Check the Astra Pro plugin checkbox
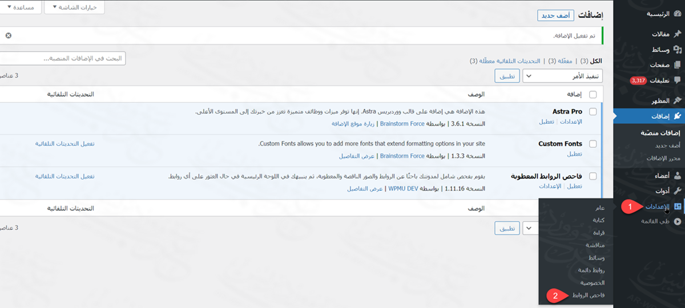Screen dimensions: 685x308 tap(593, 112)
